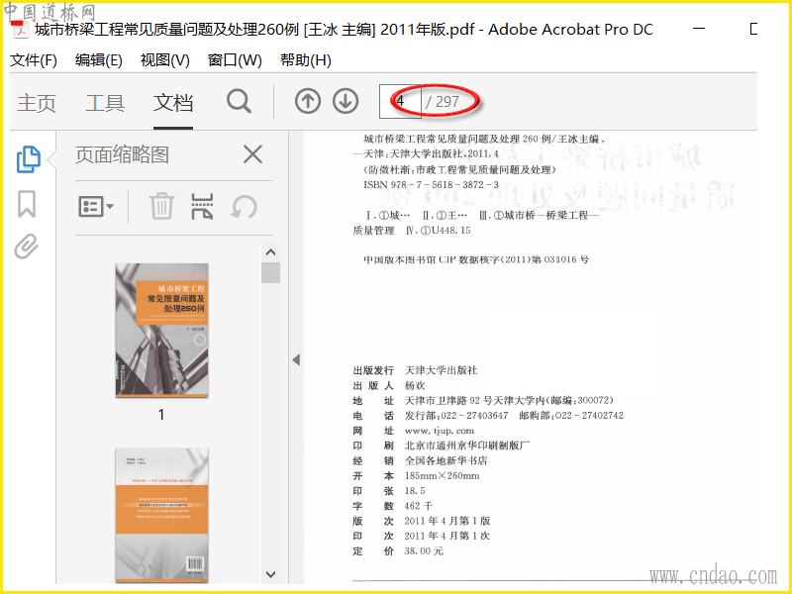The image size is (792, 594).
Task: Click thumbnail scrollbar up arrow
Action: (270, 252)
